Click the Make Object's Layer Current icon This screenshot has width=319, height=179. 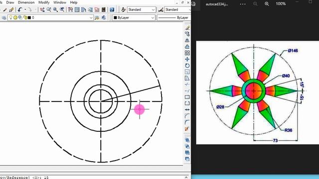point(97,18)
